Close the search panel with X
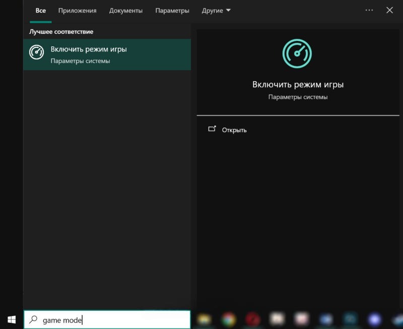403x329 pixels. pos(389,10)
